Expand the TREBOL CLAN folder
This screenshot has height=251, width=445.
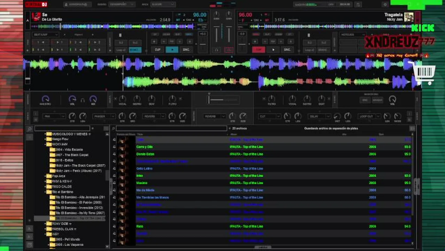[45, 229]
